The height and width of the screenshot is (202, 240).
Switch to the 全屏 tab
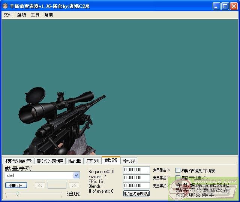tap(129, 161)
